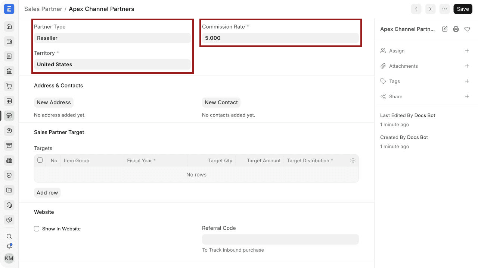Click the KM user avatar
Viewport: 478px width, 268px height.
coord(9,258)
